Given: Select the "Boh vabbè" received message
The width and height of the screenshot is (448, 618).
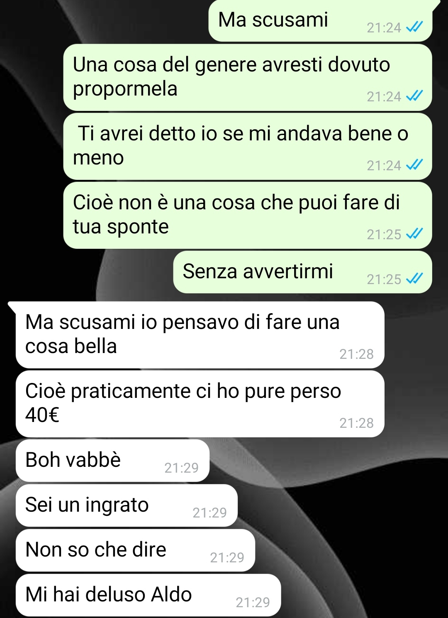Looking at the screenshot, I should tap(112, 461).
